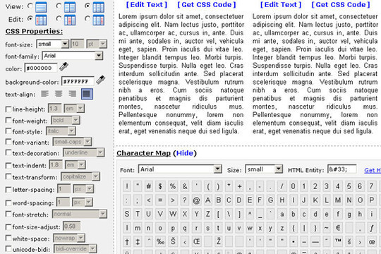Click the second Get CSS Code link
The image size is (381, 254).
[x=341, y=5]
